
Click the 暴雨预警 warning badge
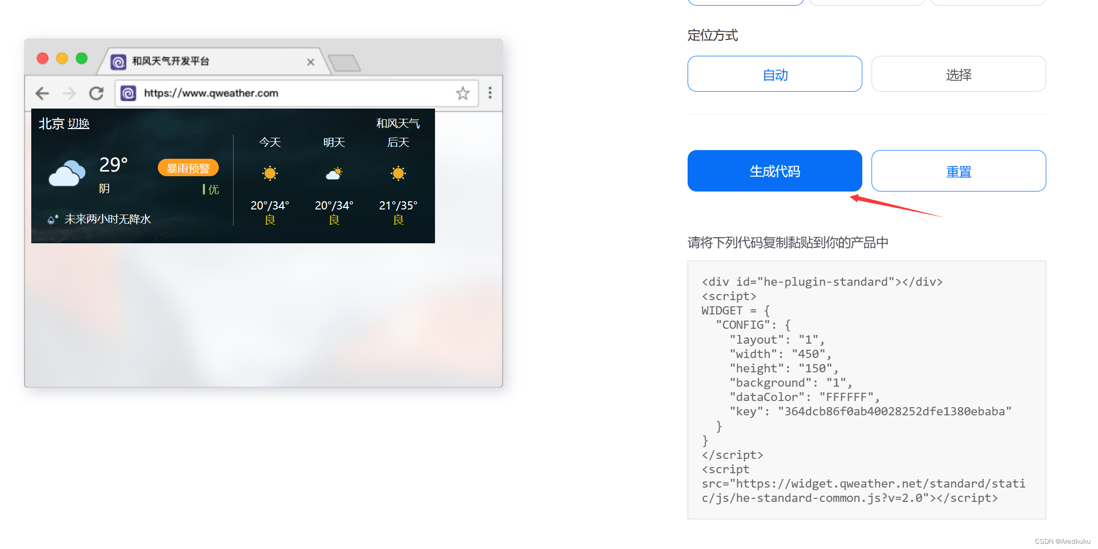pyautogui.click(x=188, y=168)
